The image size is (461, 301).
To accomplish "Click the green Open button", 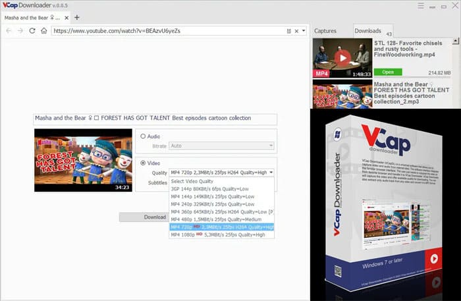I will [x=388, y=72].
